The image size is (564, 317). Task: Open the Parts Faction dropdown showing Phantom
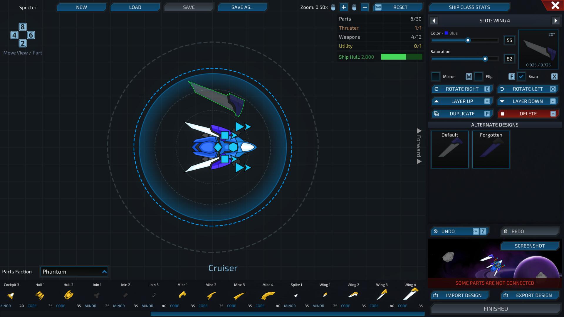click(74, 272)
